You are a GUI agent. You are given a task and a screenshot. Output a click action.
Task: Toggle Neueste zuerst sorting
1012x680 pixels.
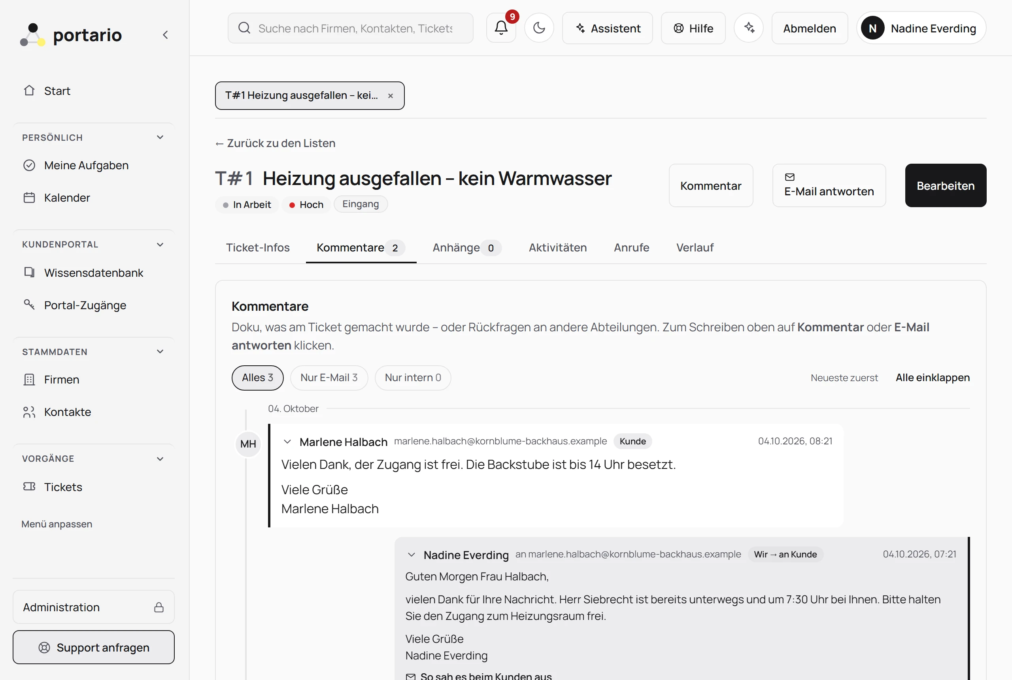(844, 378)
